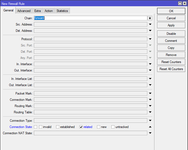Check the untracked connection state
The width and height of the screenshot is (188, 150).
tap(113, 127)
